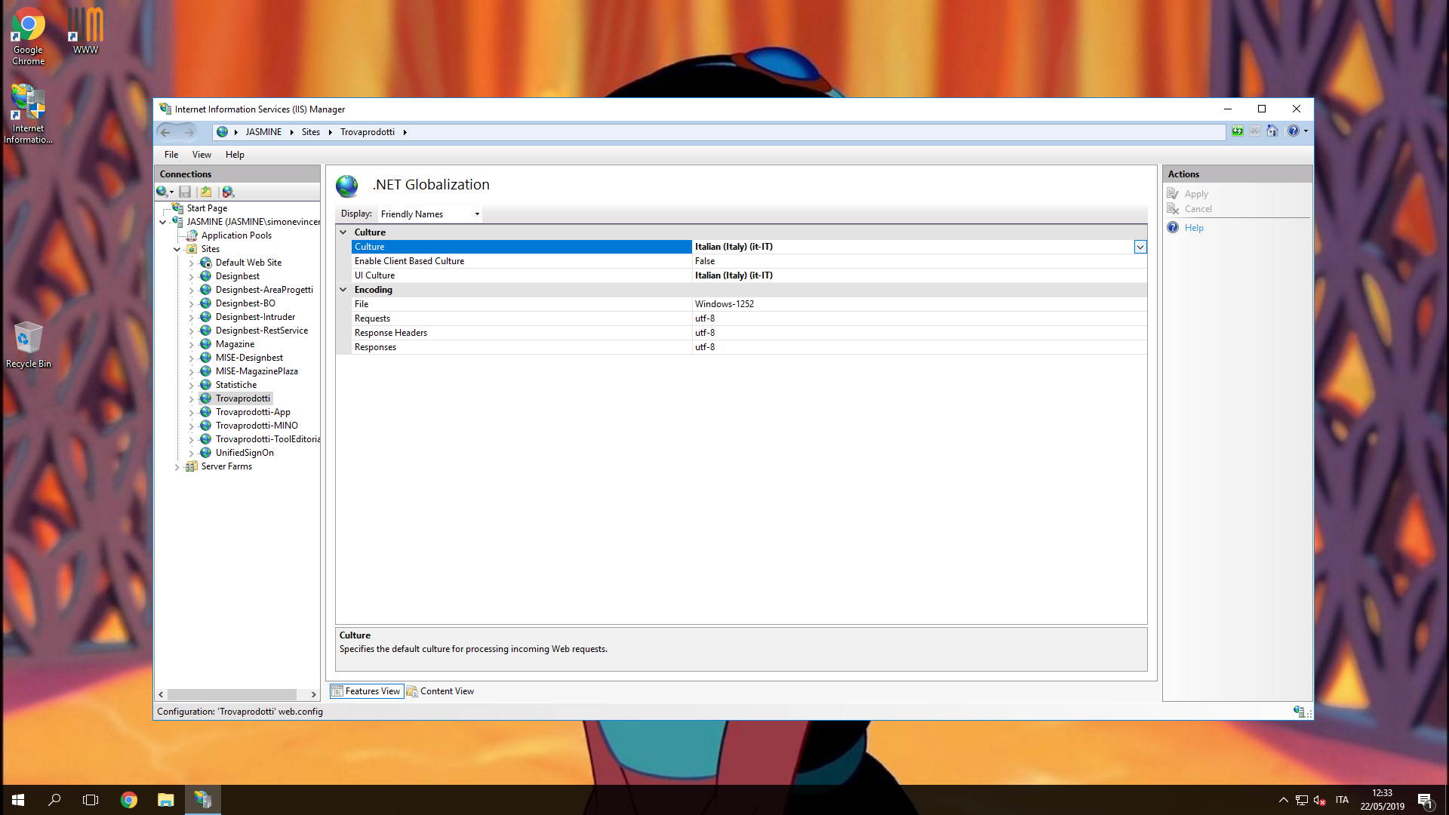Click the Create New Connection globe icon
This screenshot has width=1449, height=815.
click(x=162, y=192)
